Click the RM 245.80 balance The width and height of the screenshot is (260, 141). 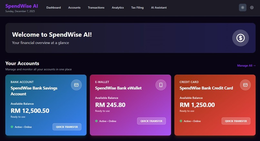coord(110,105)
